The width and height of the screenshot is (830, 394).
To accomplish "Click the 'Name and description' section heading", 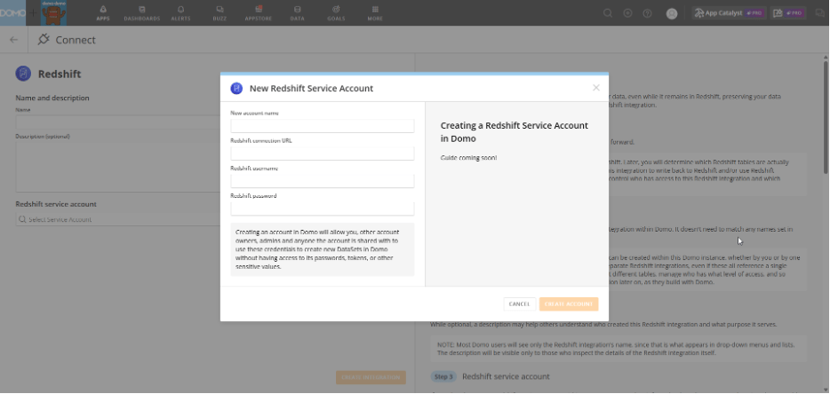I will point(52,98).
